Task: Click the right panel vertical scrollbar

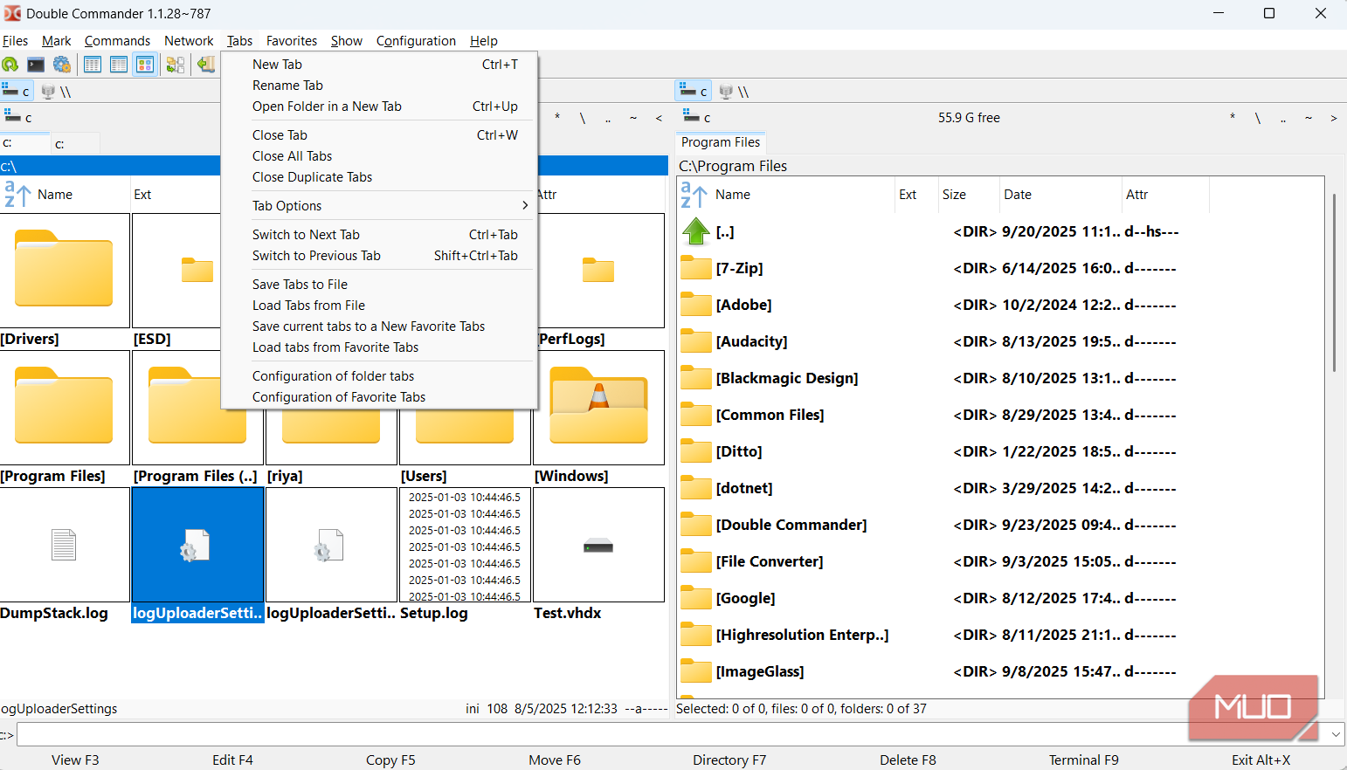Action: pyautogui.click(x=1334, y=282)
